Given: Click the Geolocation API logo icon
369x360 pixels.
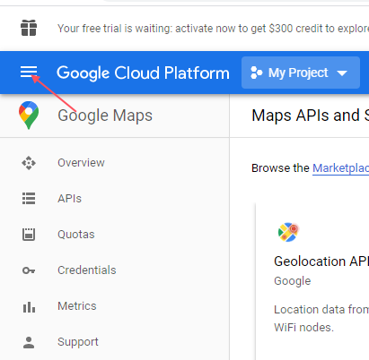Looking at the screenshot, I should [288, 232].
